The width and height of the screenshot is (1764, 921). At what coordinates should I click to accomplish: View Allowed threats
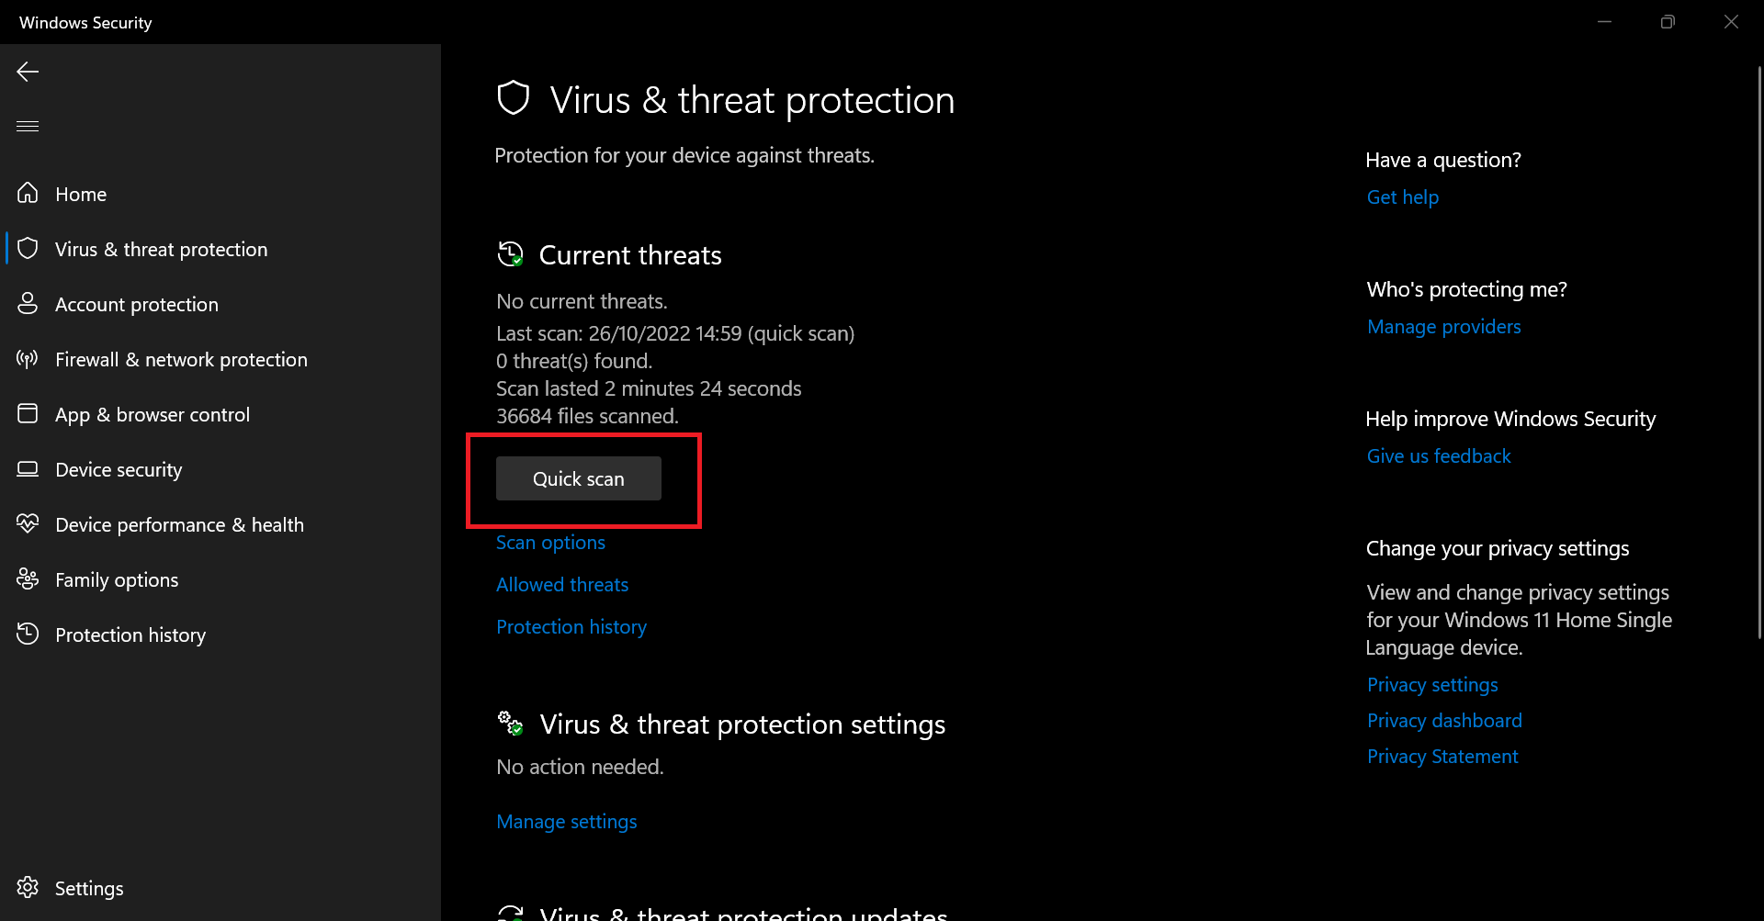coord(562,584)
